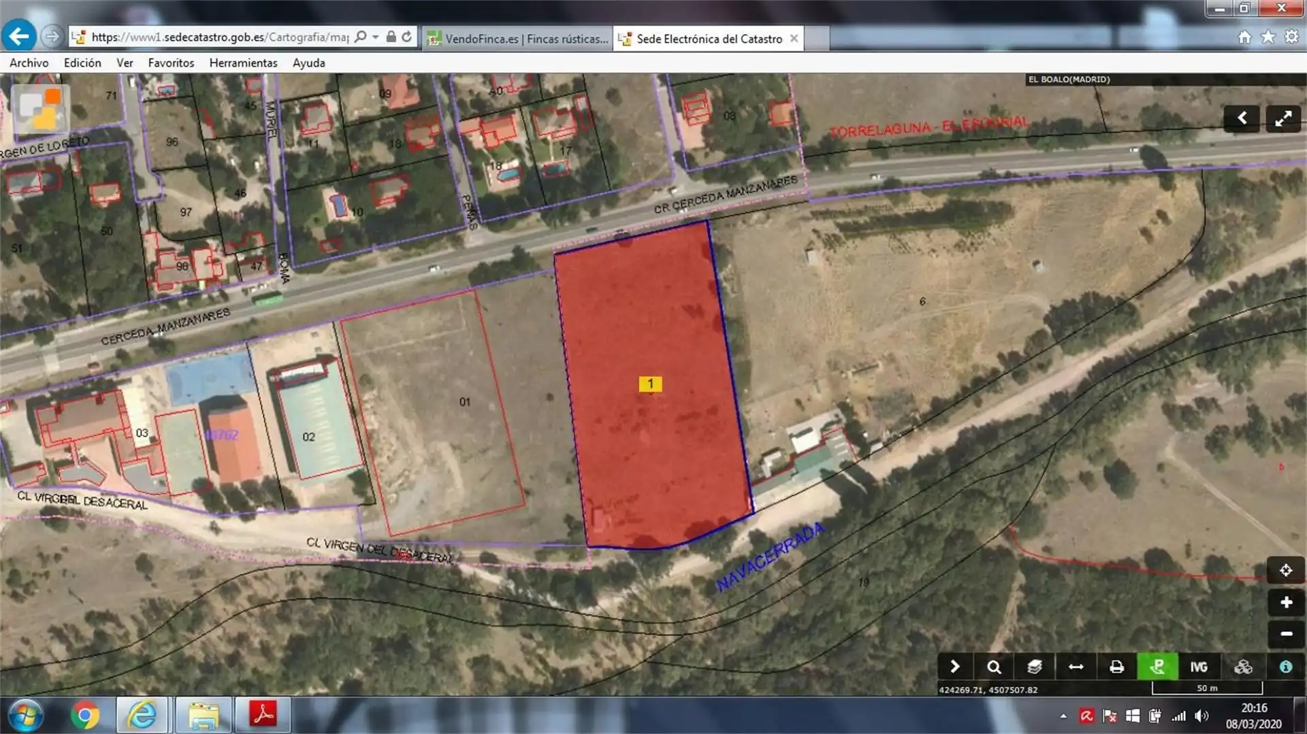1307x734 pixels.
Task: Open the Archivo menu
Action: pyautogui.click(x=29, y=63)
